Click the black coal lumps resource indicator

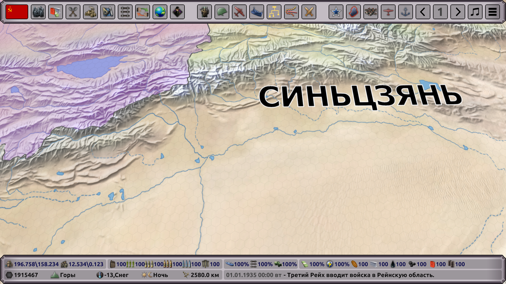pos(417,264)
